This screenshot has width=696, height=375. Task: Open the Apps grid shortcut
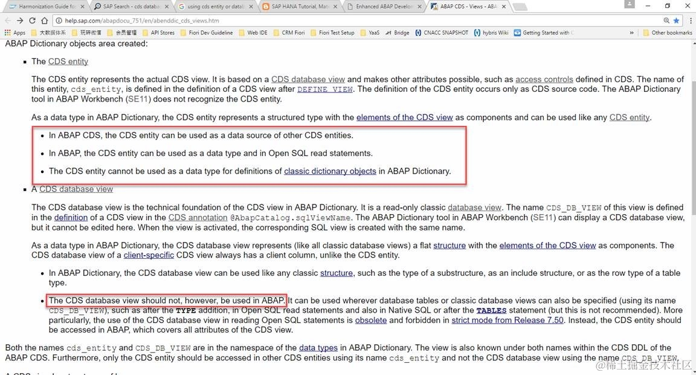pos(15,33)
